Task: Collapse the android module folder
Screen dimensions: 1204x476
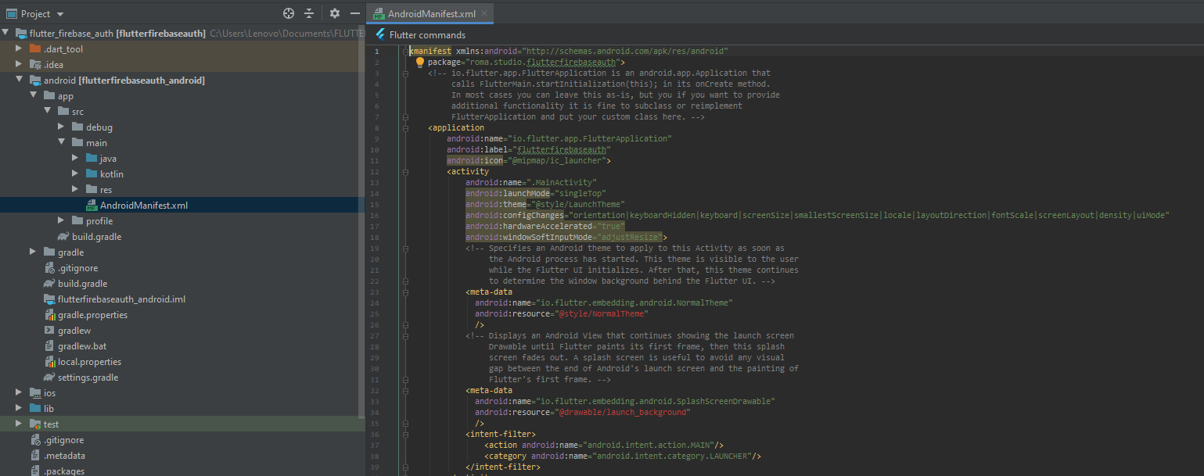Action: [19, 81]
